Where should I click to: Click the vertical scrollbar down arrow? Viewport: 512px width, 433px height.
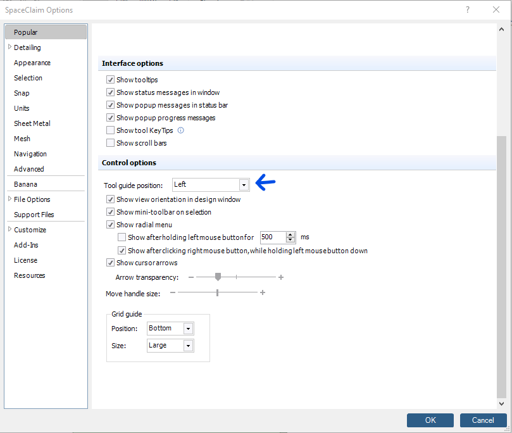(x=501, y=404)
